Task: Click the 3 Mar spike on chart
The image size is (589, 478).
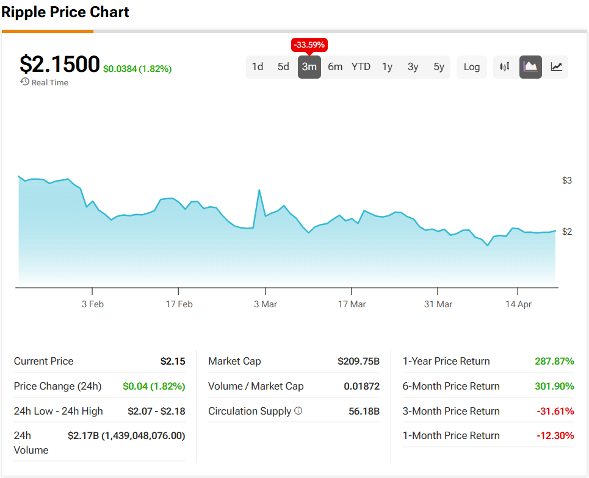Action: (259, 190)
